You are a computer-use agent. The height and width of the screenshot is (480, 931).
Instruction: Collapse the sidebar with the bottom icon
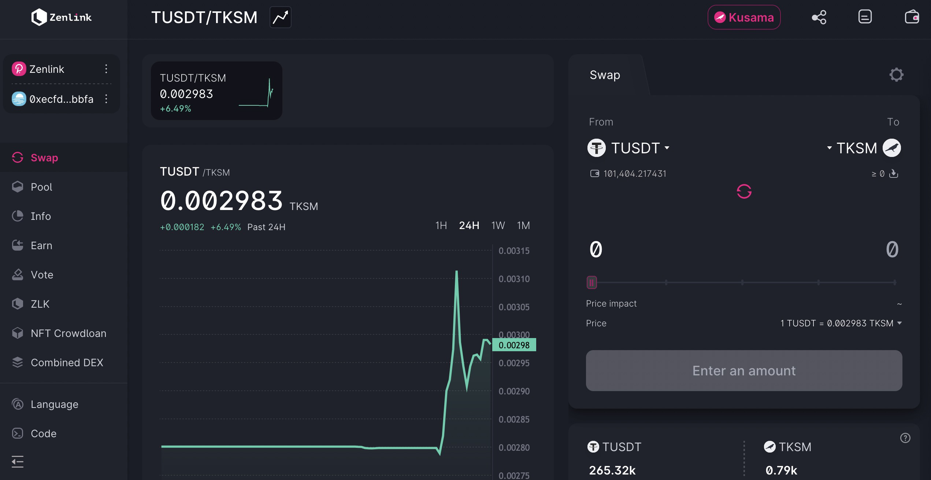[17, 462]
